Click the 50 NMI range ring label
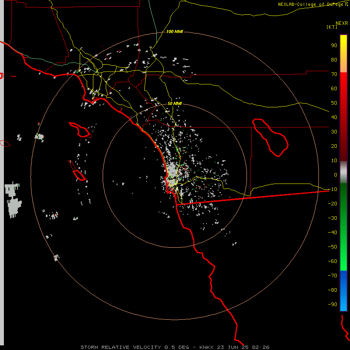 (x=175, y=103)
